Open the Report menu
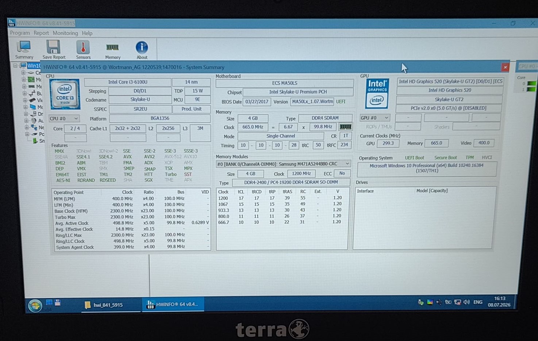Viewport: 538px width, 341px height. pos(41,33)
